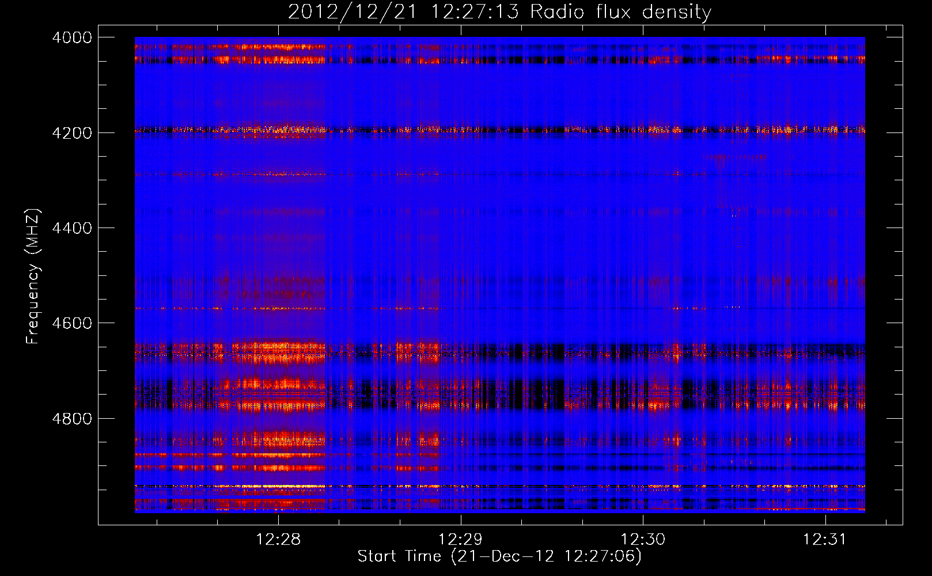Click the 12:28 time tick label
The height and width of the screenshot is (576, 932).
coord(278,539)
